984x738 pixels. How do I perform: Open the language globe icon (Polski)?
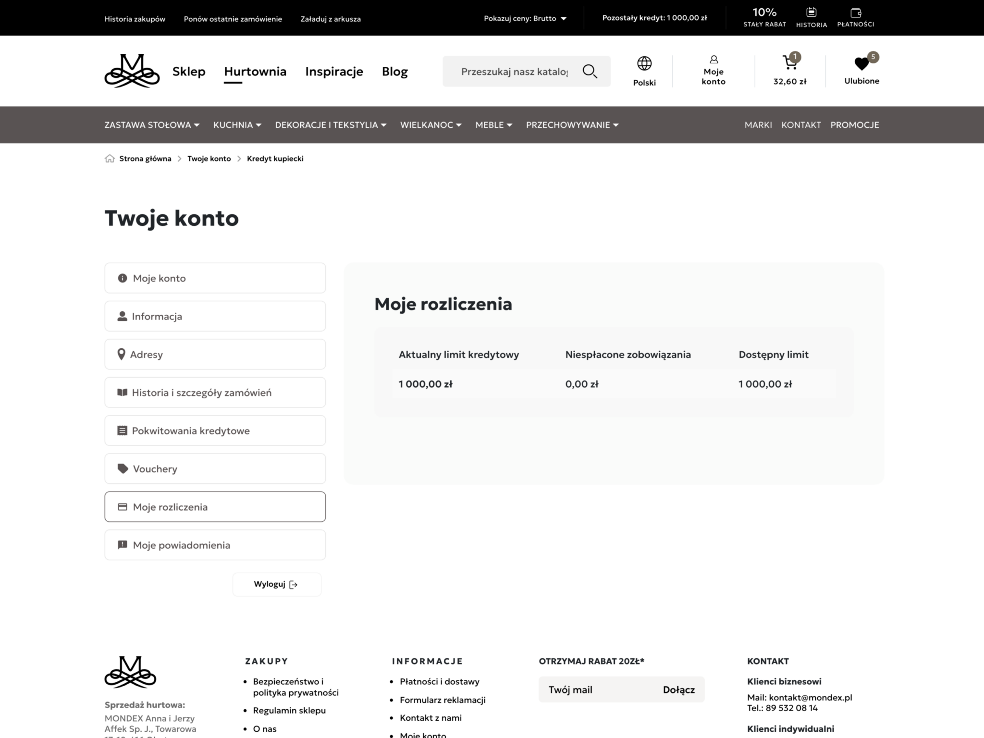click(x=644, y=63)
